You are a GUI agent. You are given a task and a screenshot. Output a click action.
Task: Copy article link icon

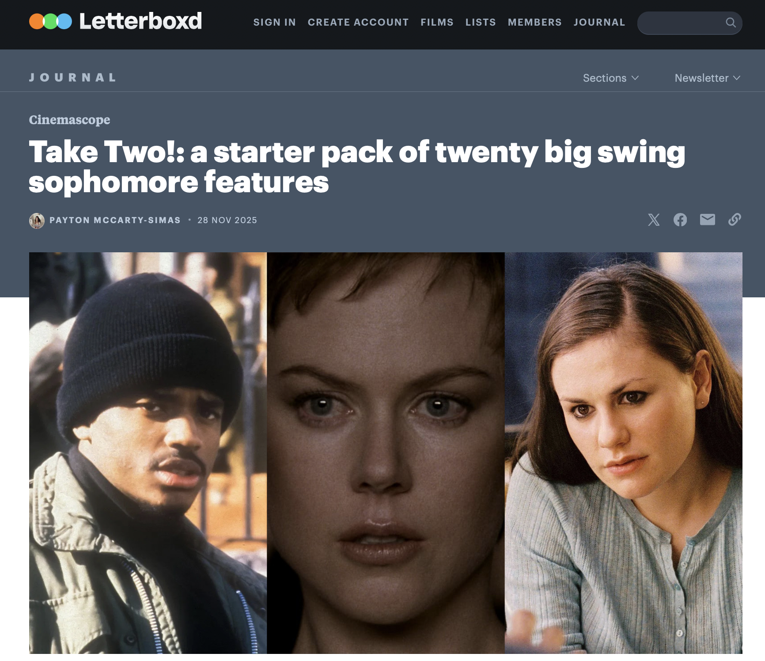coord(735,220)
